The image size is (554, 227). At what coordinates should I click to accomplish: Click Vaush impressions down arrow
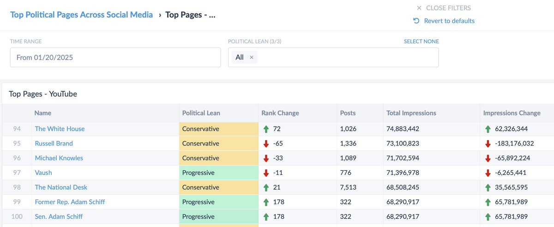pos(488,173)
